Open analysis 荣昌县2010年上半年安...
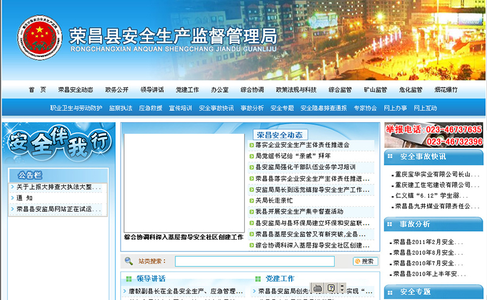 click(429, 274)
